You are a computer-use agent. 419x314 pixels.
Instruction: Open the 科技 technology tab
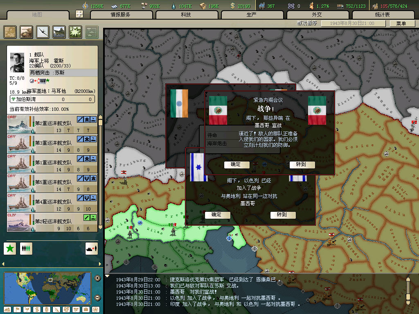187,15
